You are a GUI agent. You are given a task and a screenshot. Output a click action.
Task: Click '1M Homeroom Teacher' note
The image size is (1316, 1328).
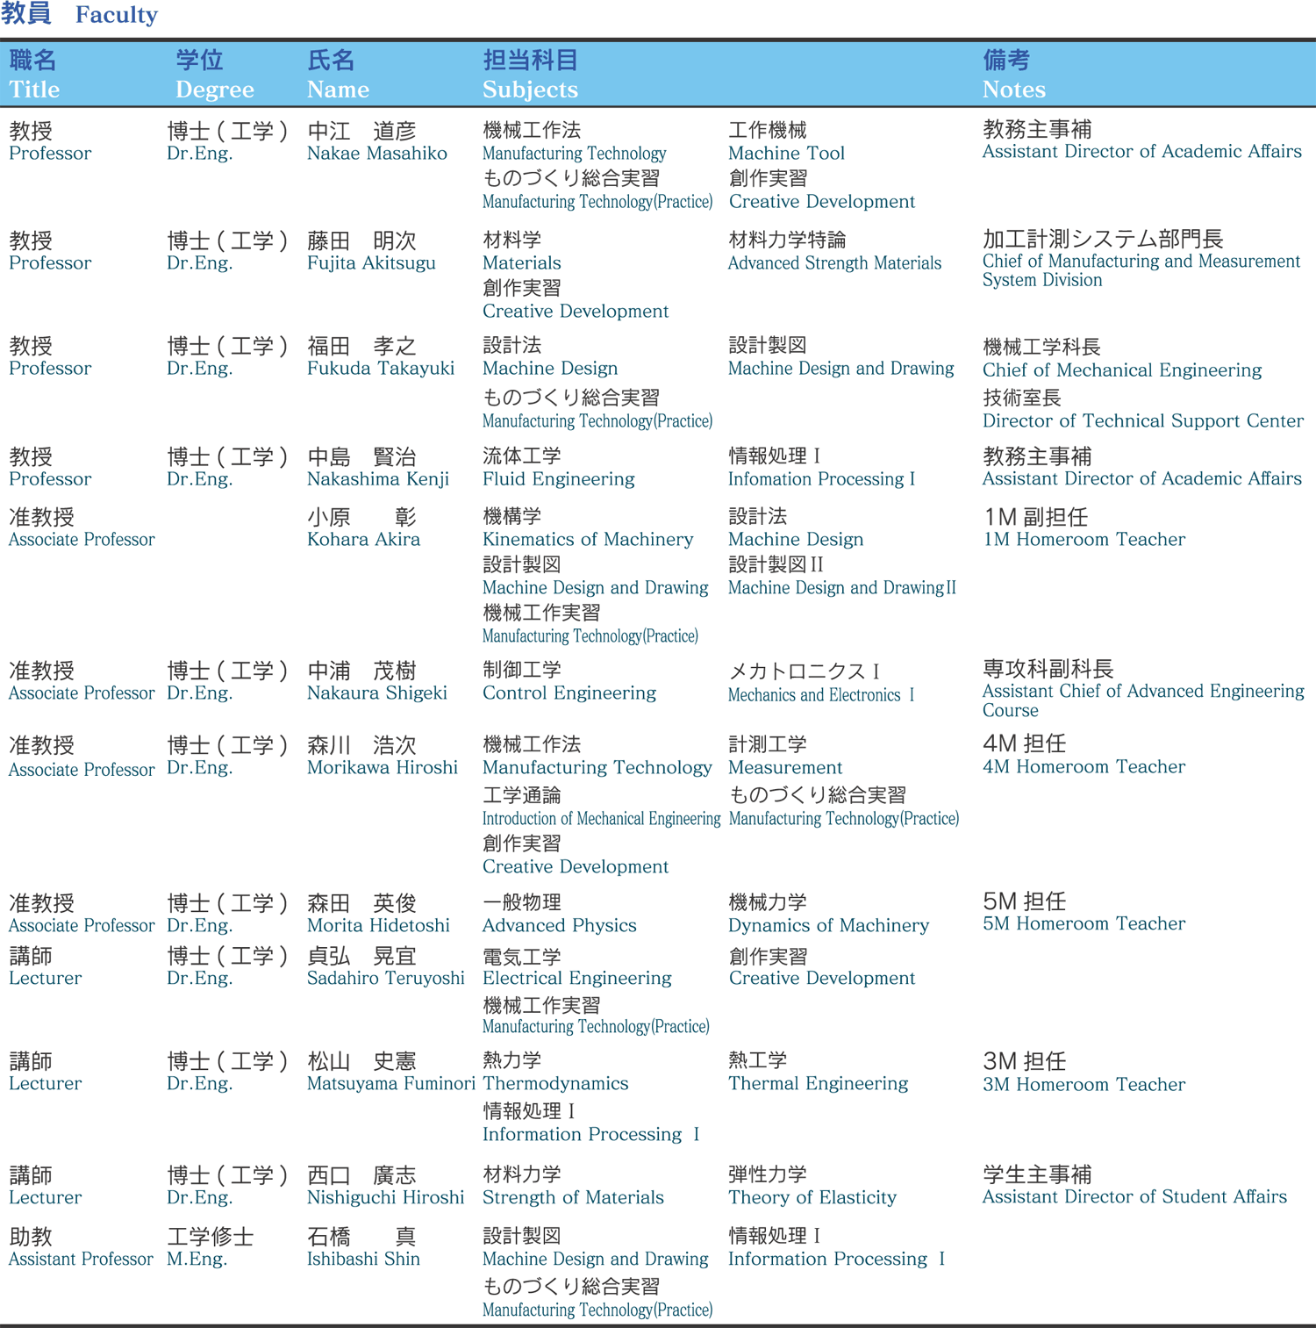(1084, 540)
